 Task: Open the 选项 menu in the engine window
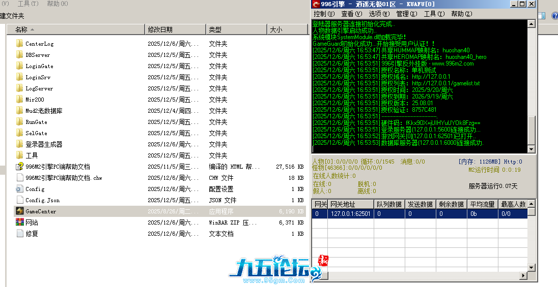379,14
